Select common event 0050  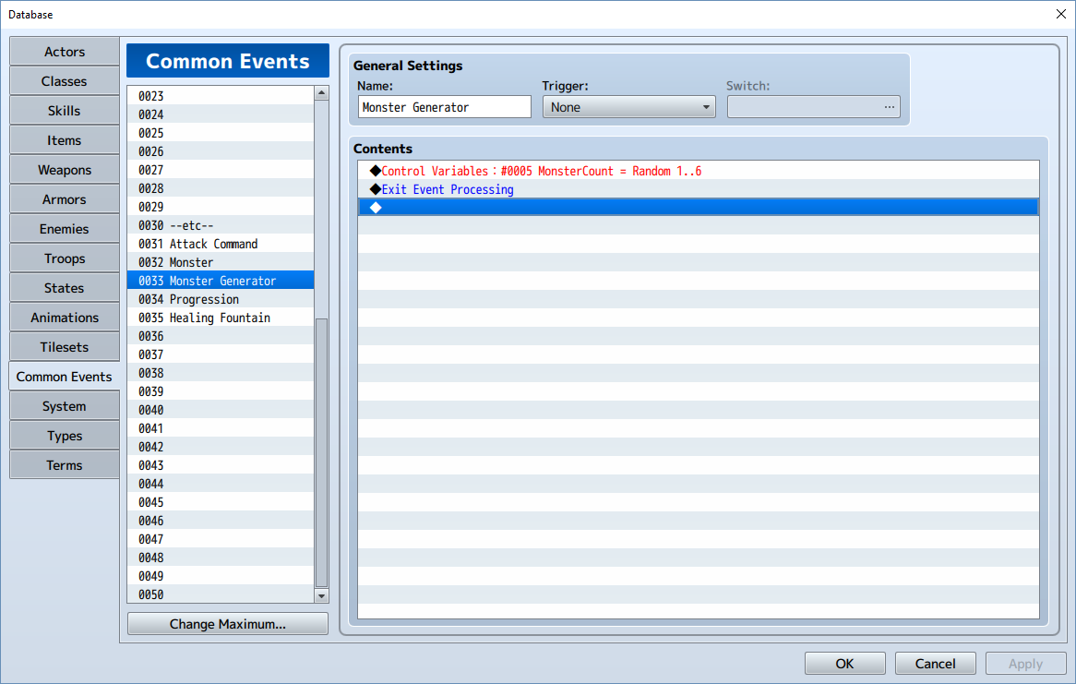(x=221, y=594)
